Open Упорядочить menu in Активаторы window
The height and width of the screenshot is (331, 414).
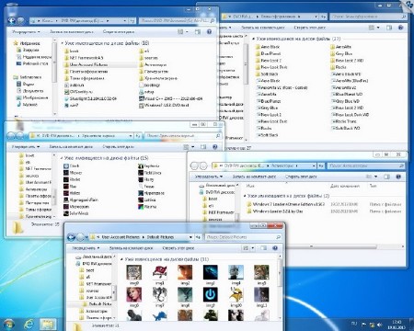point(209,177)
